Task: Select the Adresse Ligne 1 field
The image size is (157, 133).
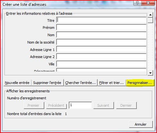Action: tap(101, 49)
